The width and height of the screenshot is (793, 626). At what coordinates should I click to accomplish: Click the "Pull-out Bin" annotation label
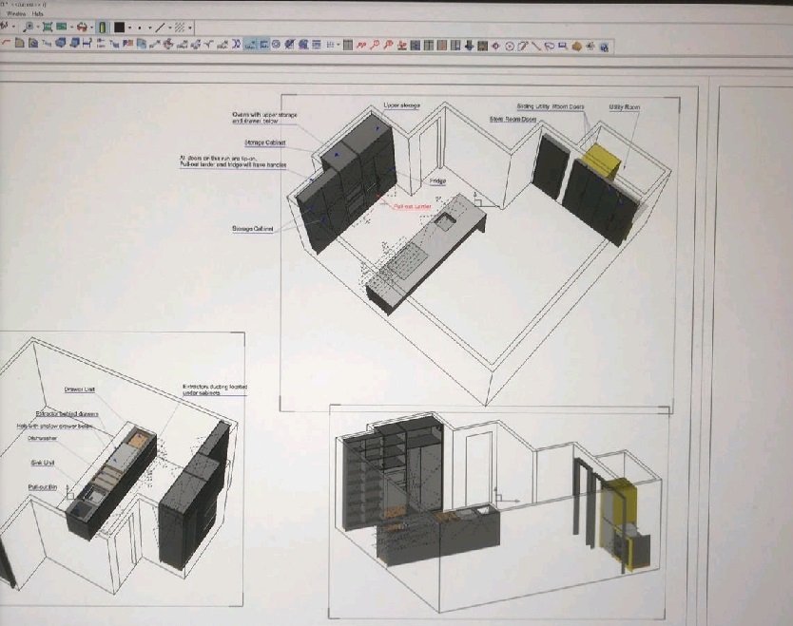(43, 487)
